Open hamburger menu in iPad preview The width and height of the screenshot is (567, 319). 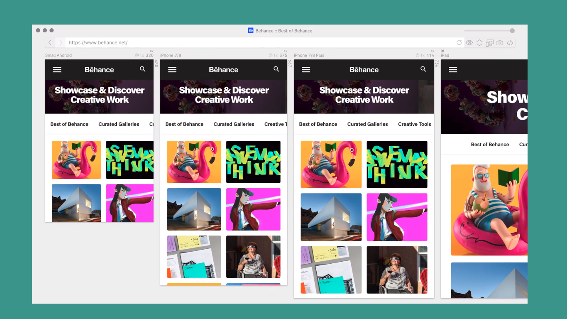453,70
